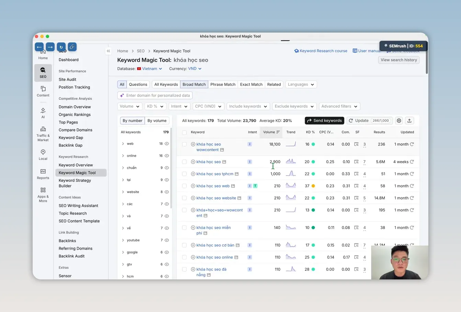Select the All Keywords match tab

(x=166, y=84)
